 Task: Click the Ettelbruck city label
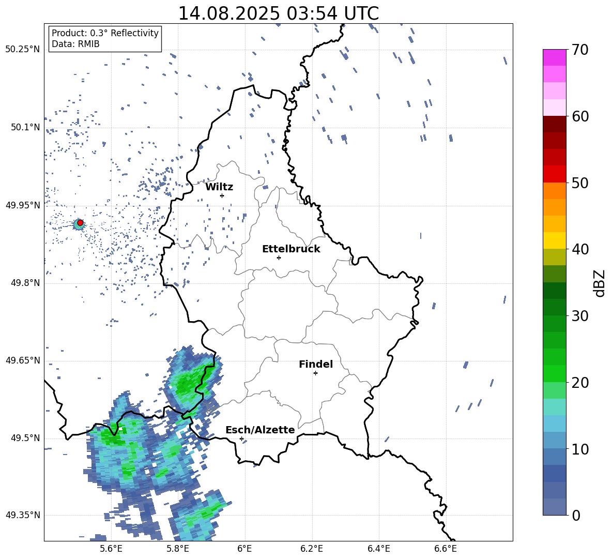pyautogui.click(x=291, y=249)
